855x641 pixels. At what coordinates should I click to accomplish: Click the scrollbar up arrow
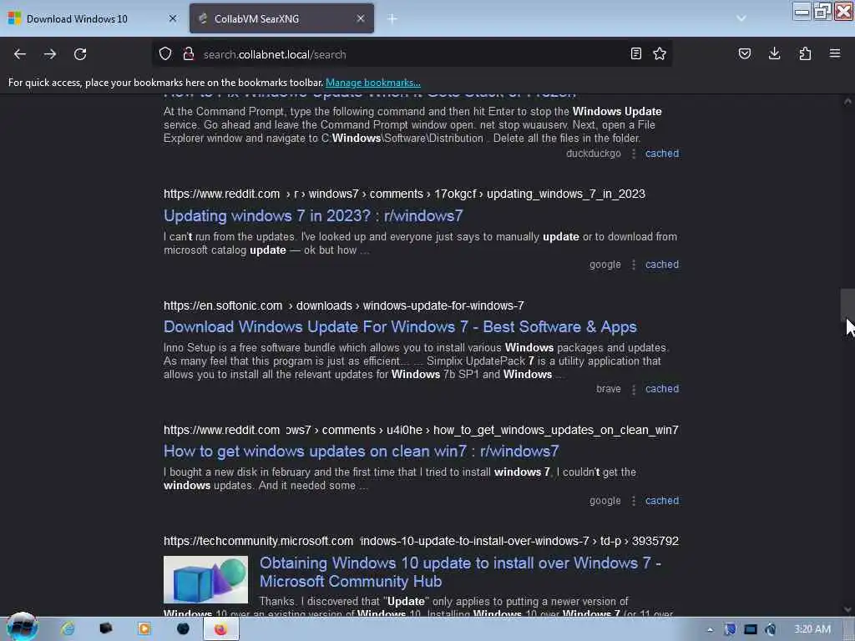[847, 101]
